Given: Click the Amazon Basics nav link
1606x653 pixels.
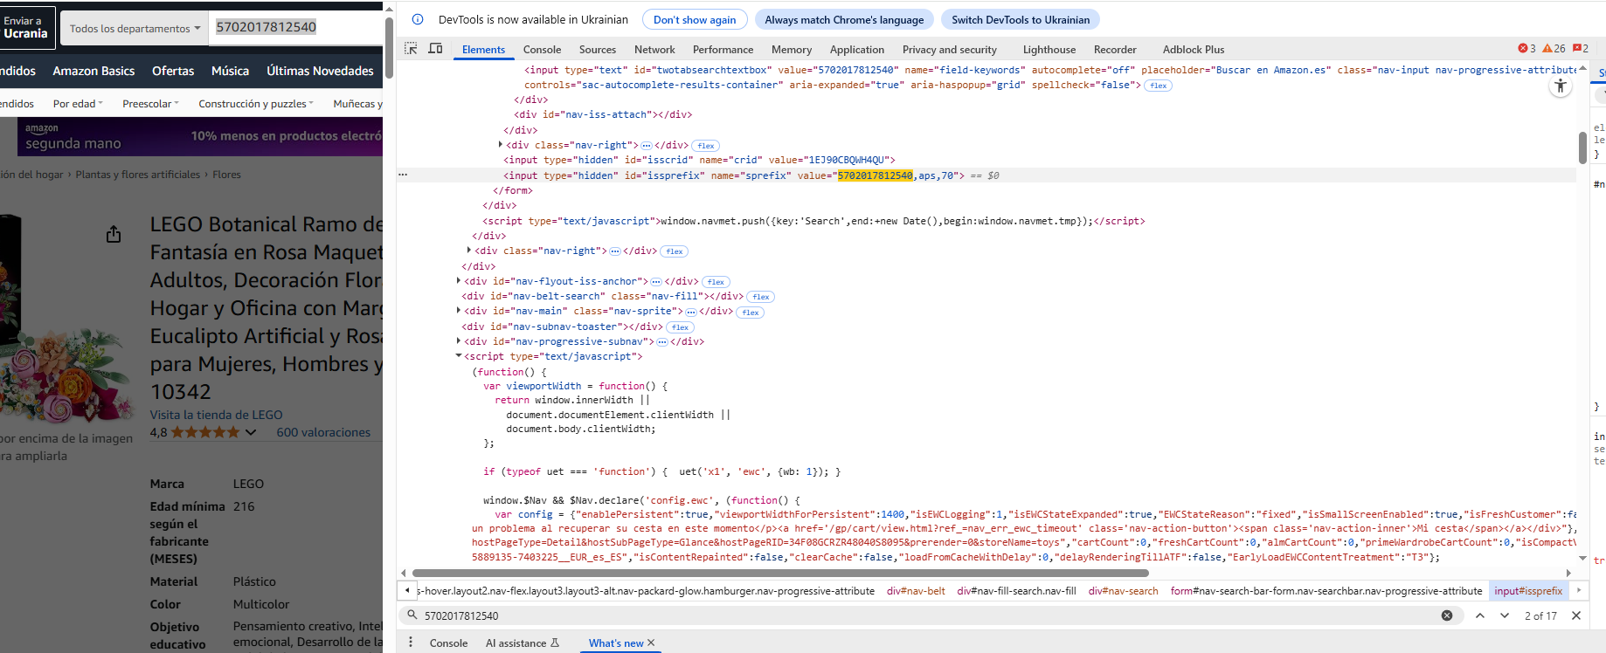Looking at the screenshot, I should point(93,71).
